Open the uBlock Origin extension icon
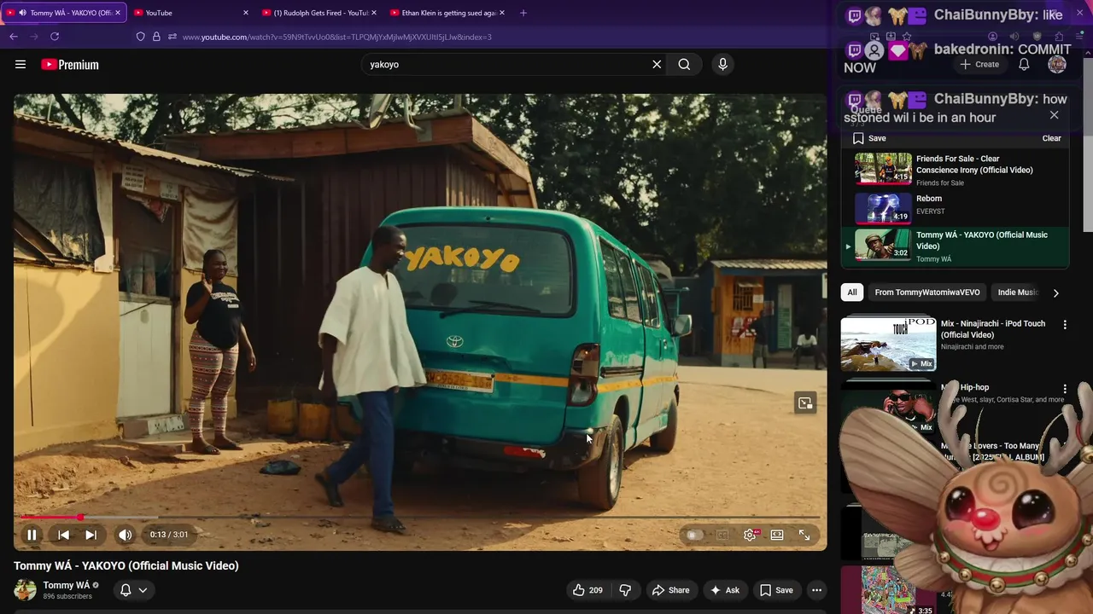Image resolution: width=1093 pixels, height=614 pixels. pyautogui.click(x=1037, y=37)
